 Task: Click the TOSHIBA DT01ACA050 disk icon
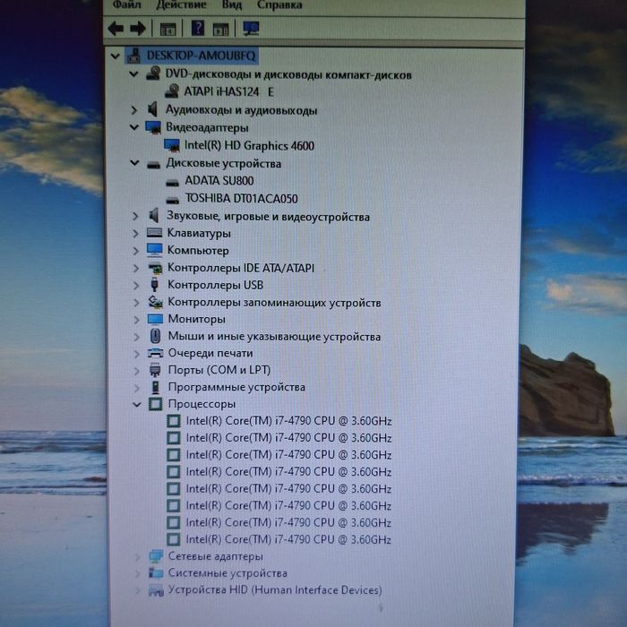click(172, 200)
